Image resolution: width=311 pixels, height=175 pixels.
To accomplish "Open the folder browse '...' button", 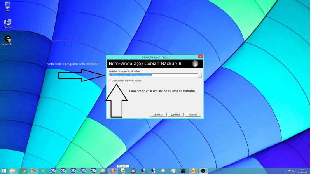I will coord(200,75).
